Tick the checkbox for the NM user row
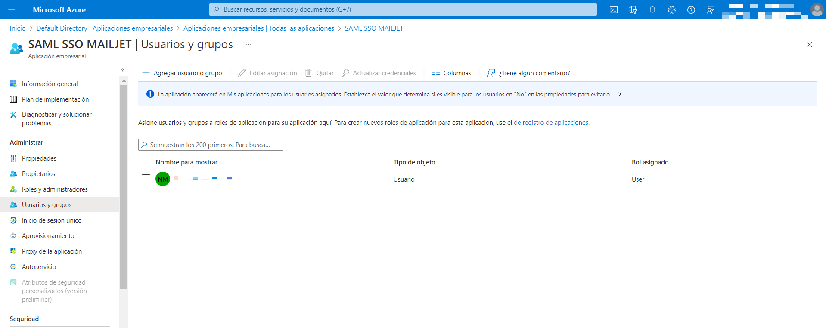826x328 pixels. [146, 179]
